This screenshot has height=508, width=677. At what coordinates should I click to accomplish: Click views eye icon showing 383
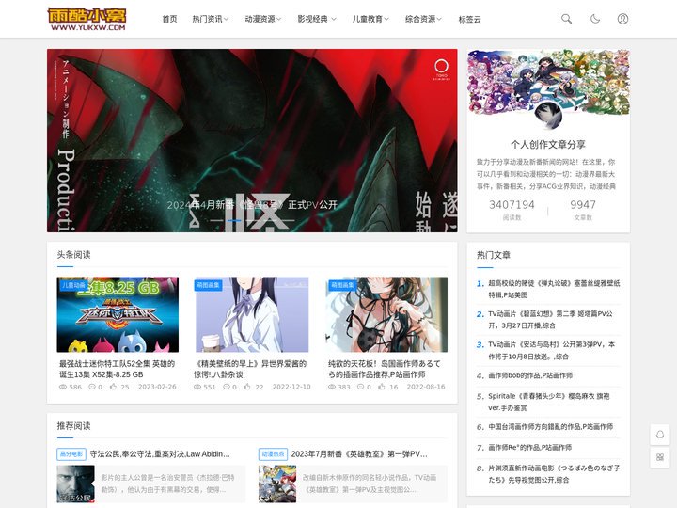click(332, 387)
